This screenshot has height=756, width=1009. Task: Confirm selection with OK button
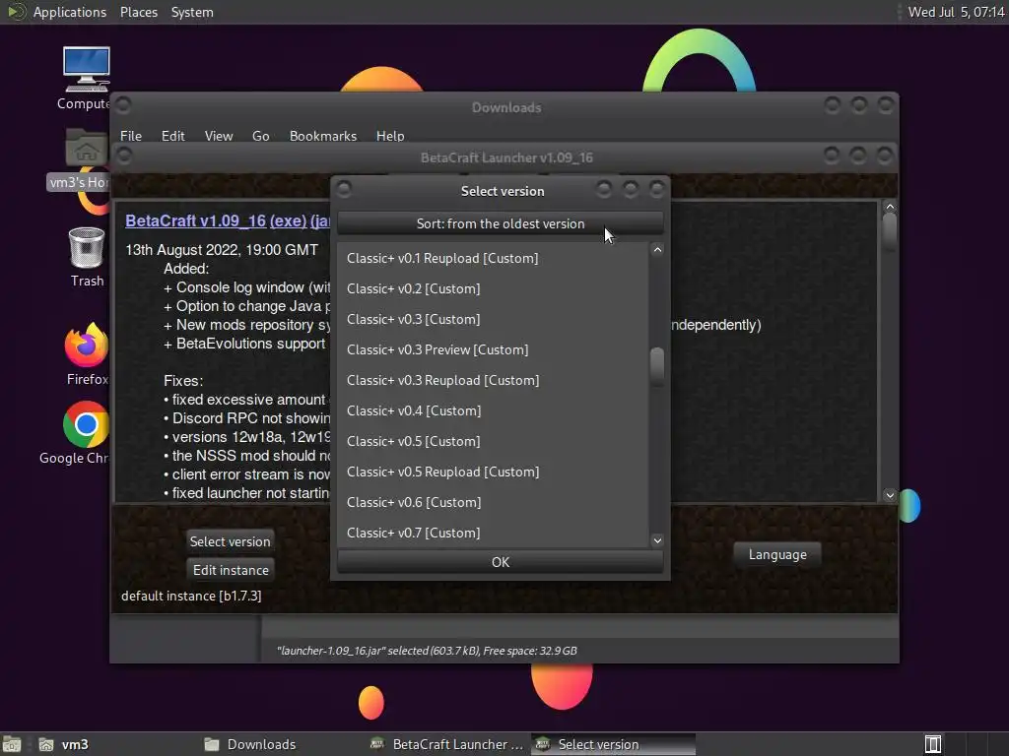tap(500, 562)
